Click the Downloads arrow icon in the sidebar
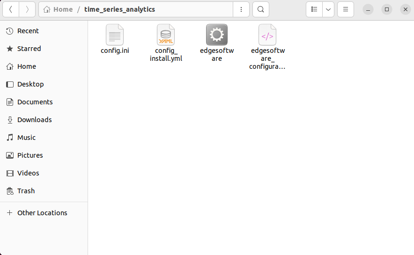Screen dimensions: 414x255 tap(10, 120)
